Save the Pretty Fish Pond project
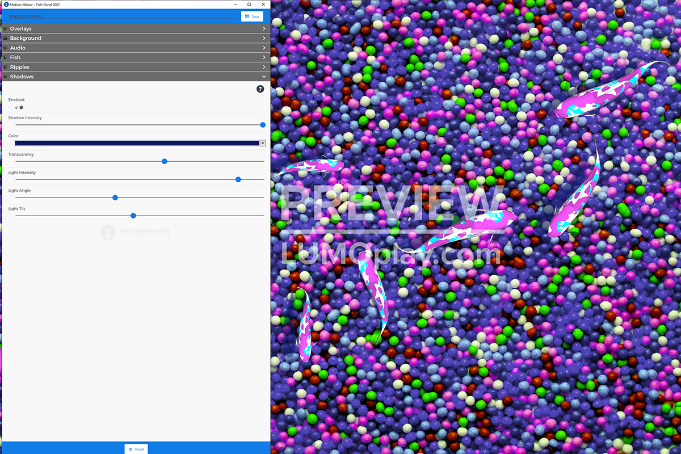This screenshot has height=454, width=681. 252,16
